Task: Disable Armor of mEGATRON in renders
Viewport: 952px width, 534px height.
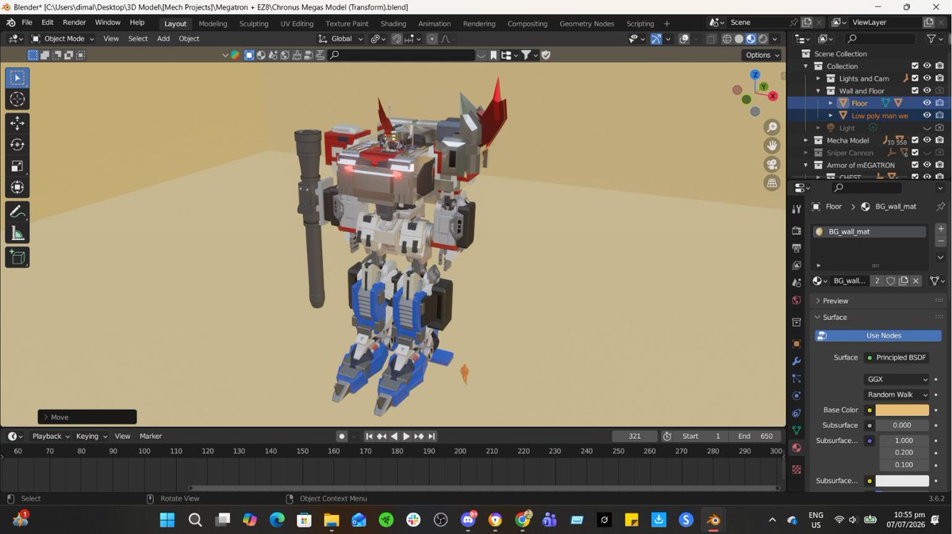Action: pyautogui.click(x=939, y=165)
